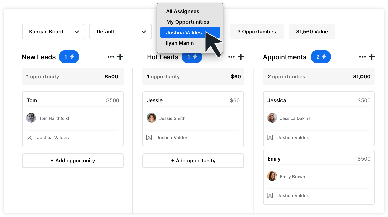This screenshot has width=388, height=217.
Task: Click Jessie Smith's avatar photo
Action: click(x=151, y=118)
